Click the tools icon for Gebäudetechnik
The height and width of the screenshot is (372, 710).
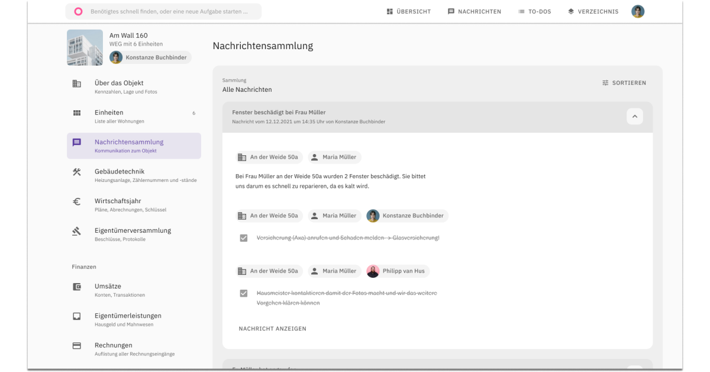[x=76, y=172]
